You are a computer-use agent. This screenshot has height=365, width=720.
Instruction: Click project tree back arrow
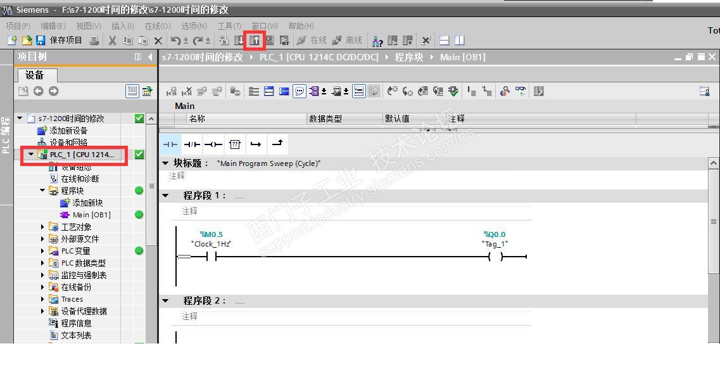(x=38, y=91)
